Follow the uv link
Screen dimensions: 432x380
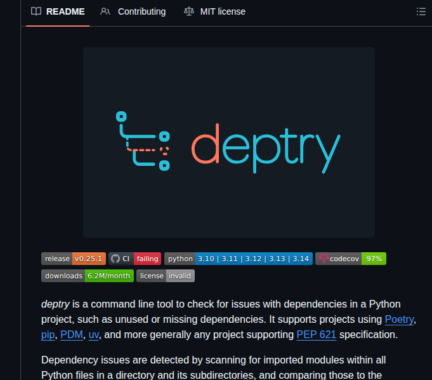click(94, 335)
